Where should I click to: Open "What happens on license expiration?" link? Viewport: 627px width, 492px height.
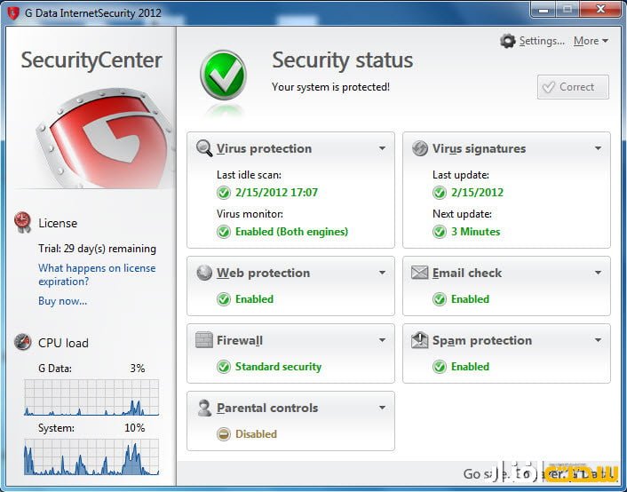tap(97, 274)
